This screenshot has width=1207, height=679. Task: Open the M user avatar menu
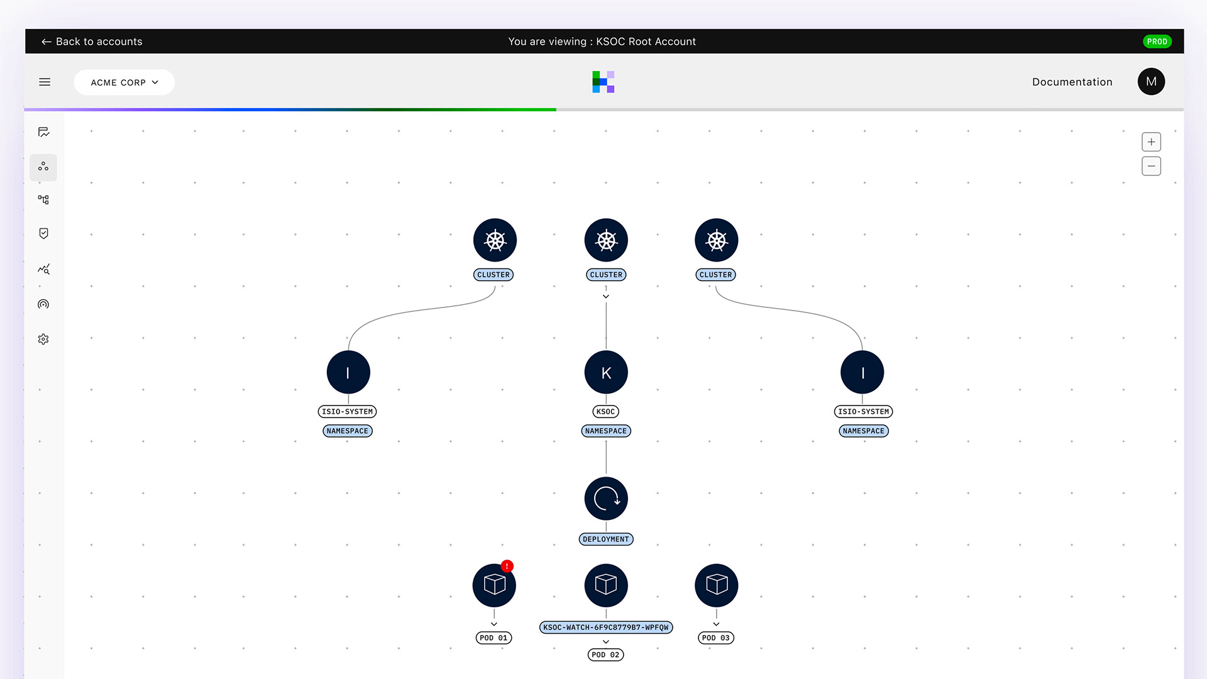[x=1151, y=82]
